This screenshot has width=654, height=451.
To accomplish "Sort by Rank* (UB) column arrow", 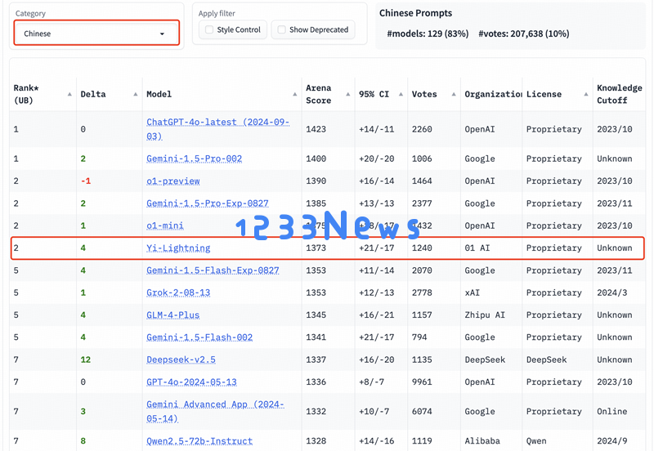I will (x=69, y=94).
